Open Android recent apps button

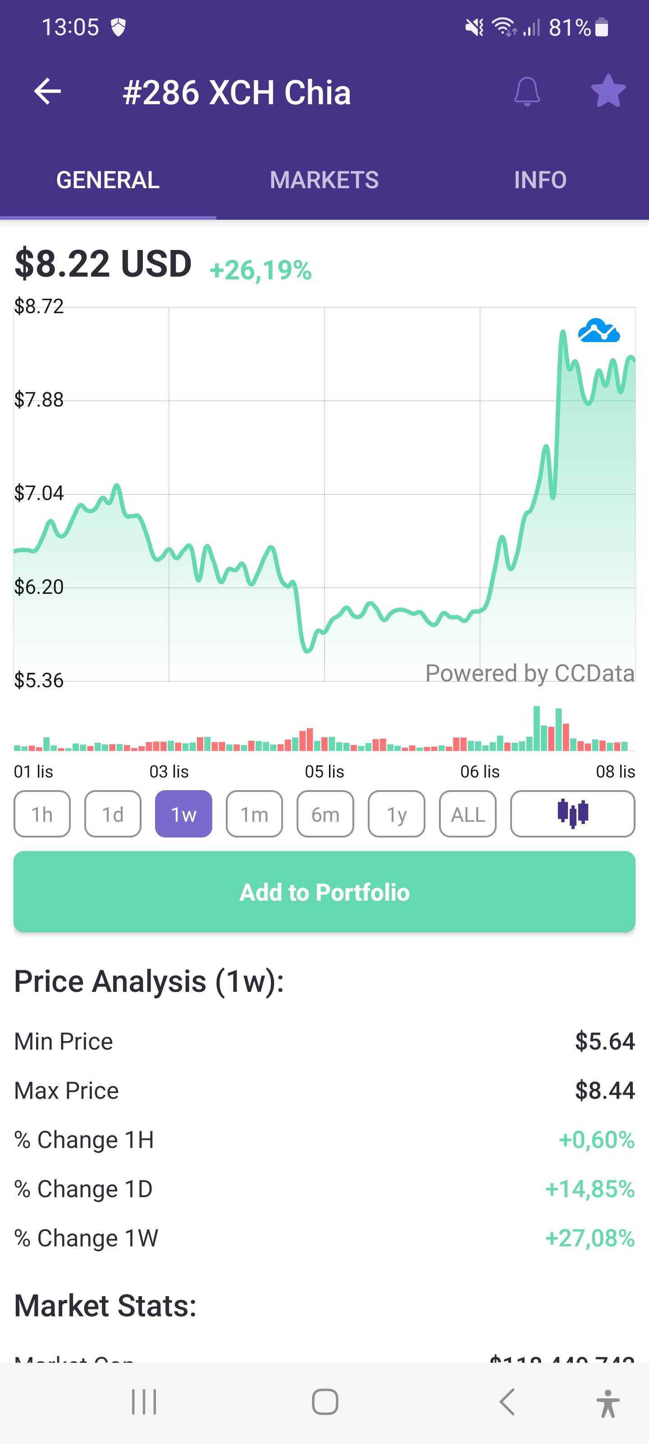click(x=144, y=1402)
